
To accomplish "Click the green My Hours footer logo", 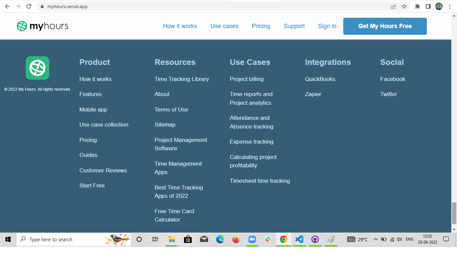I will pyautogui.click(x=37, y=68).
